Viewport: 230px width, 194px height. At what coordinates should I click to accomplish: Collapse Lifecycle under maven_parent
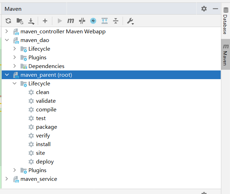(x=15, y=83)
